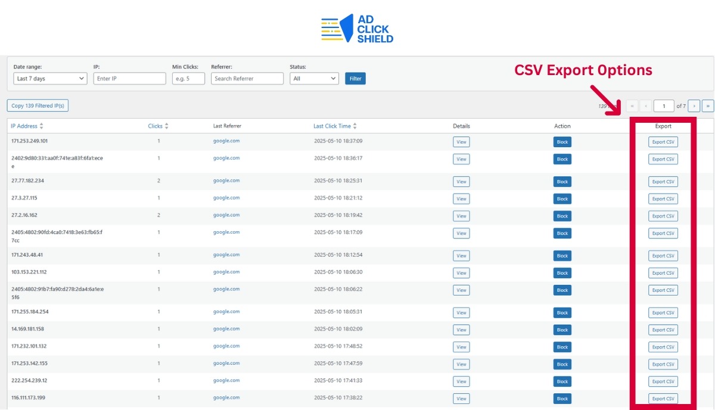
Task: Click IP text 171.253.142.155
Action: click(29, 363)
